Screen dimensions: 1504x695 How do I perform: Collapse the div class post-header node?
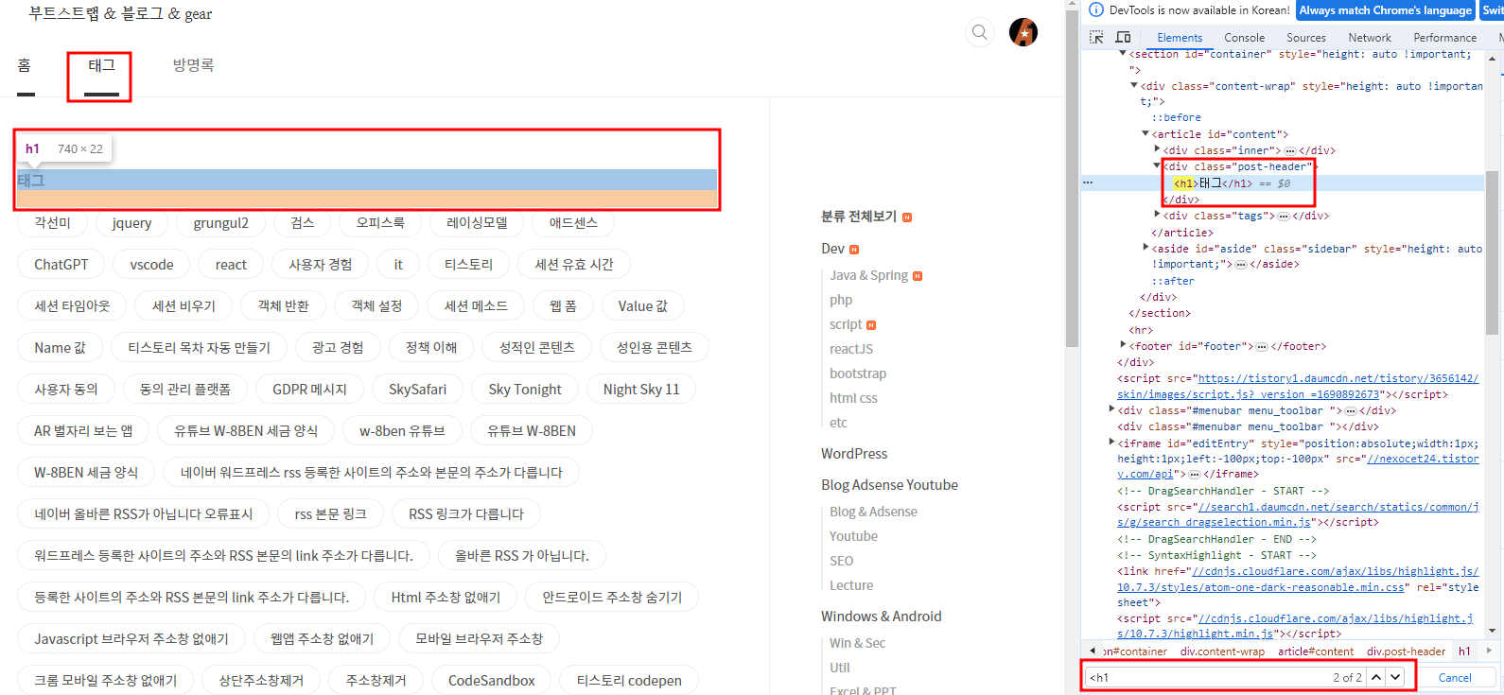pyautogui.click(x=1157, y=165)
